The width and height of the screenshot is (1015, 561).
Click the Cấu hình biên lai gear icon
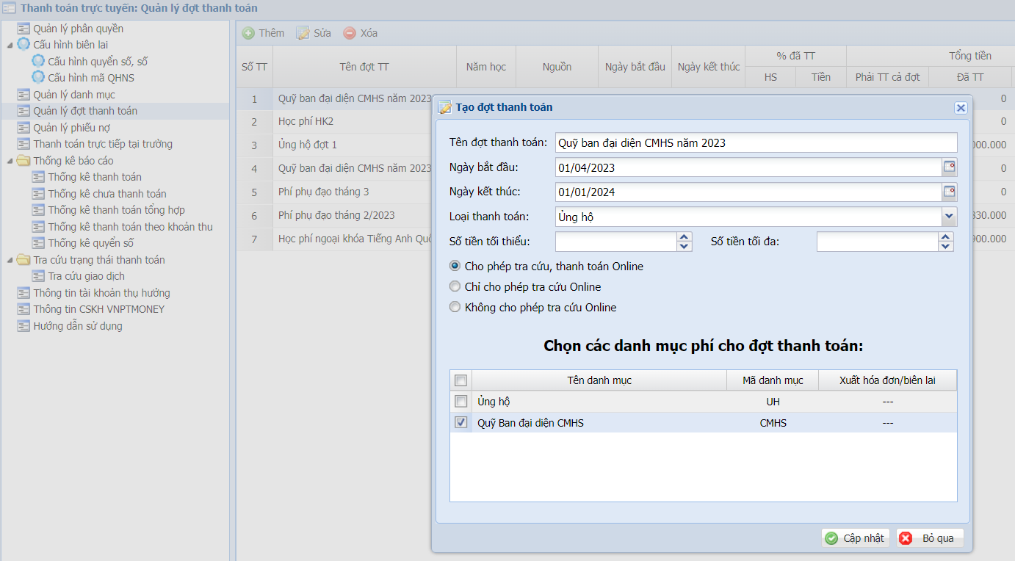[24, 45]
